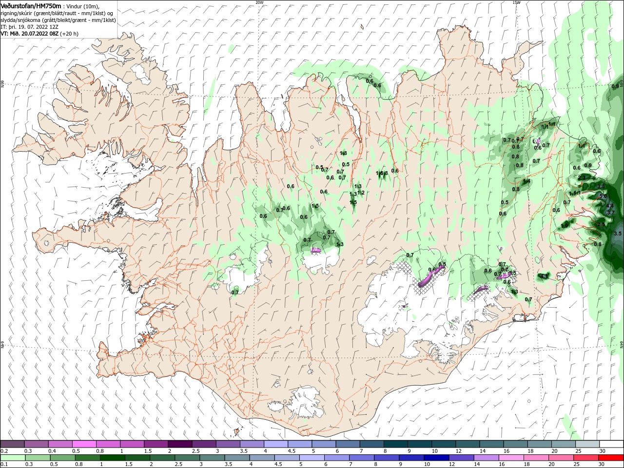Click the 1.8 value in northern Iceland
The image size is (624, 468).
pyautogui.click(x=343, y=153)
